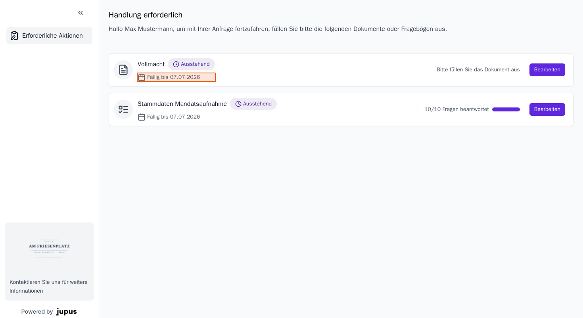Click the Ausstehend badge next to Vollmacht

tap(191, 64)
